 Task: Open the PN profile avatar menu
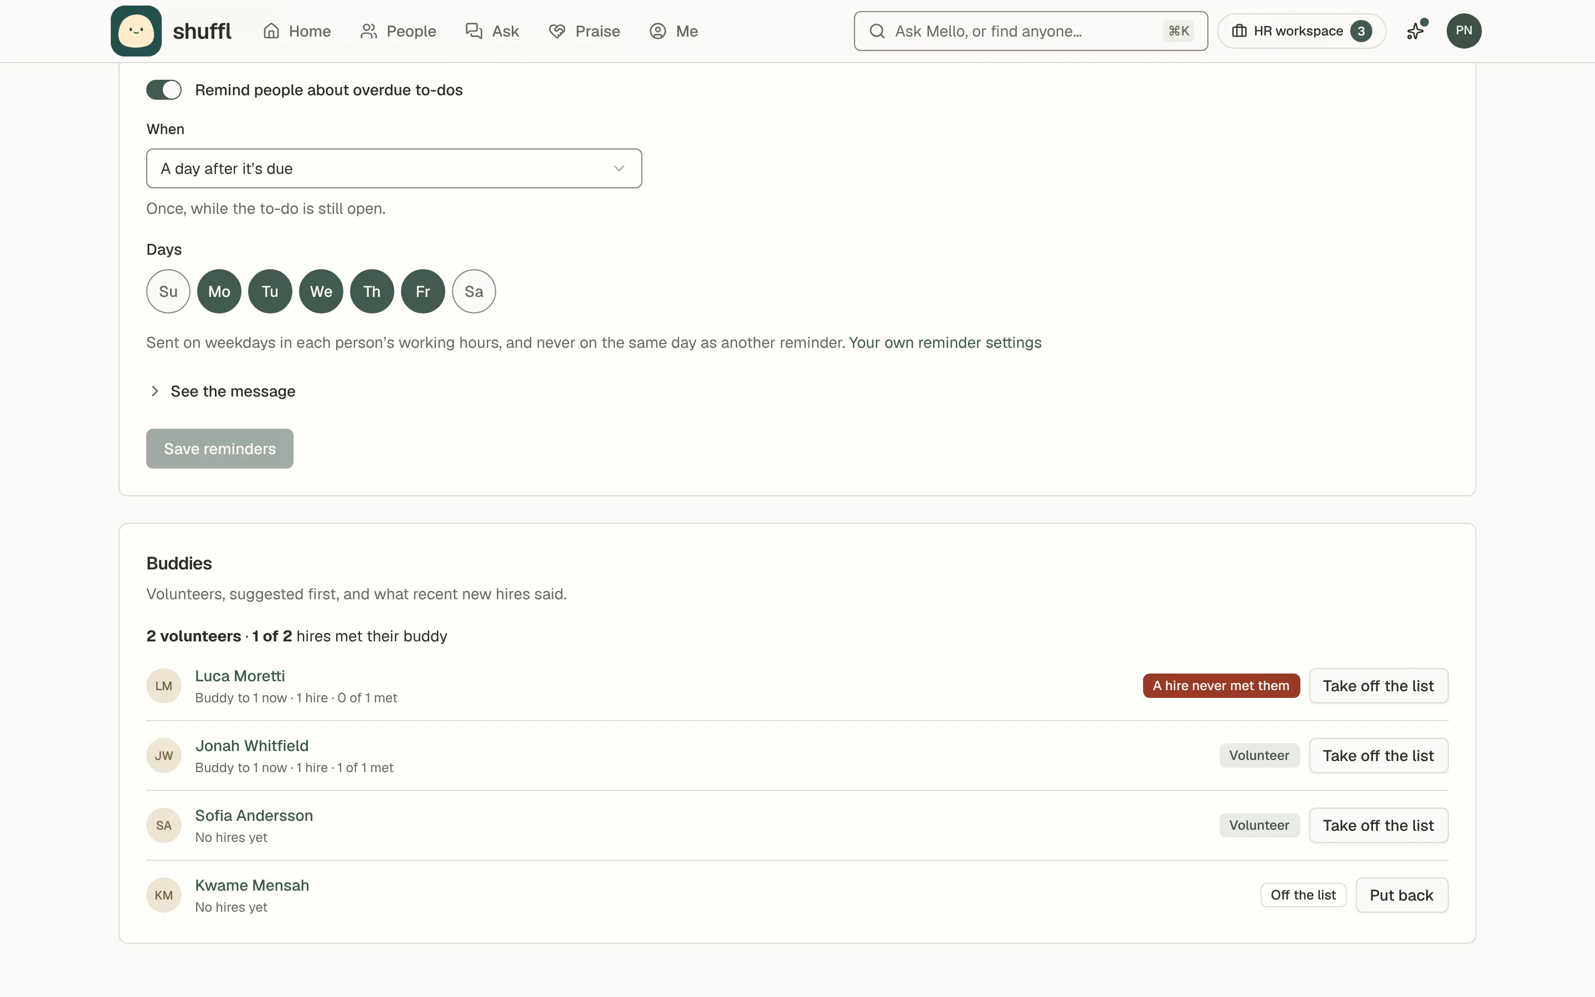point(1464,31)
